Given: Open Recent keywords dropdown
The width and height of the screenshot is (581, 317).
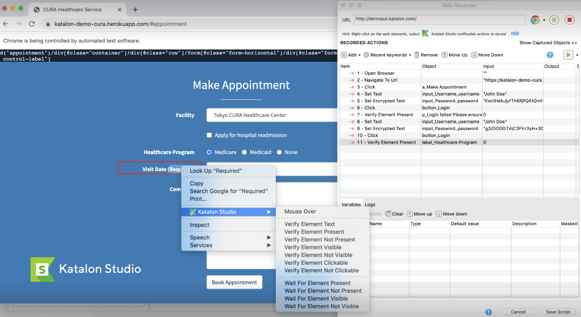Looking at the screenshot, I should pos(387,55).
